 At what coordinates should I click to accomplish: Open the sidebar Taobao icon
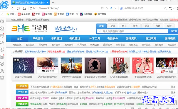coord(2,57)
